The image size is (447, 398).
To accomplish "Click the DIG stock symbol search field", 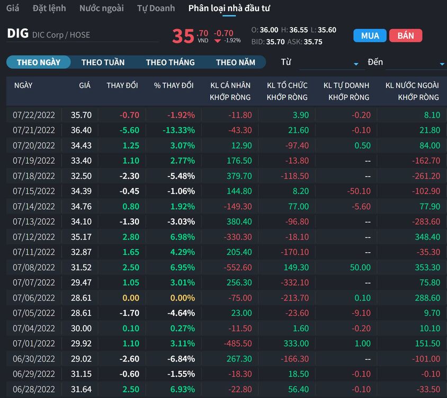I will 82,34.
